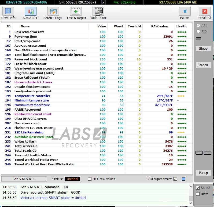This screenshot has width=214, height=207.
Task: Select the Ultra DMA CRC errors row
Action: tap(97, 119)
